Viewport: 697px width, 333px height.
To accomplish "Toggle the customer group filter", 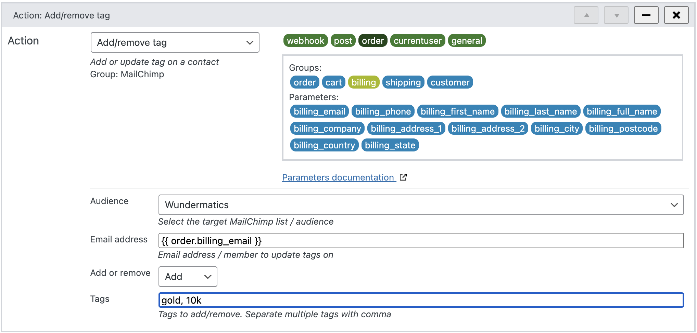I will [x=450, y=82].
